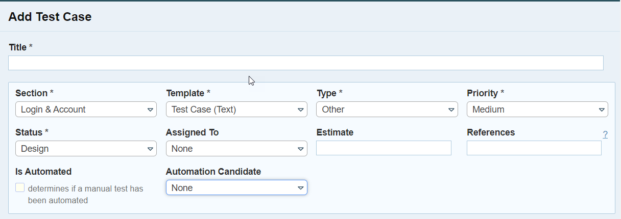Click the Is Automated description text
Image resolution: width=621 pixels, height=219 pixels.
click(85, 194)
